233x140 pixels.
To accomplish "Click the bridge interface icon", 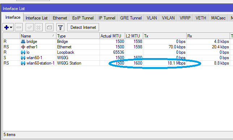I will click(23, 41).
